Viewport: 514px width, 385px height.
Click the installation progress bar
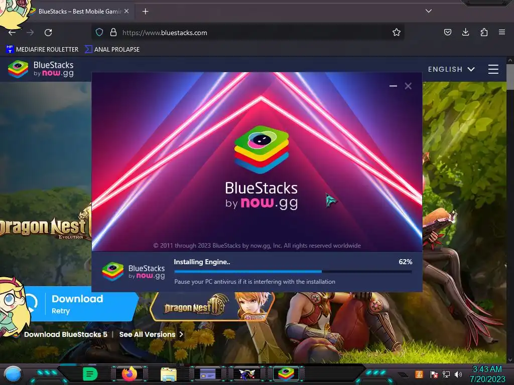(293, 271)
